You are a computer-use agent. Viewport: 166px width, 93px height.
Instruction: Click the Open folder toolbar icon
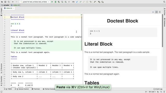tap(2, 2)
